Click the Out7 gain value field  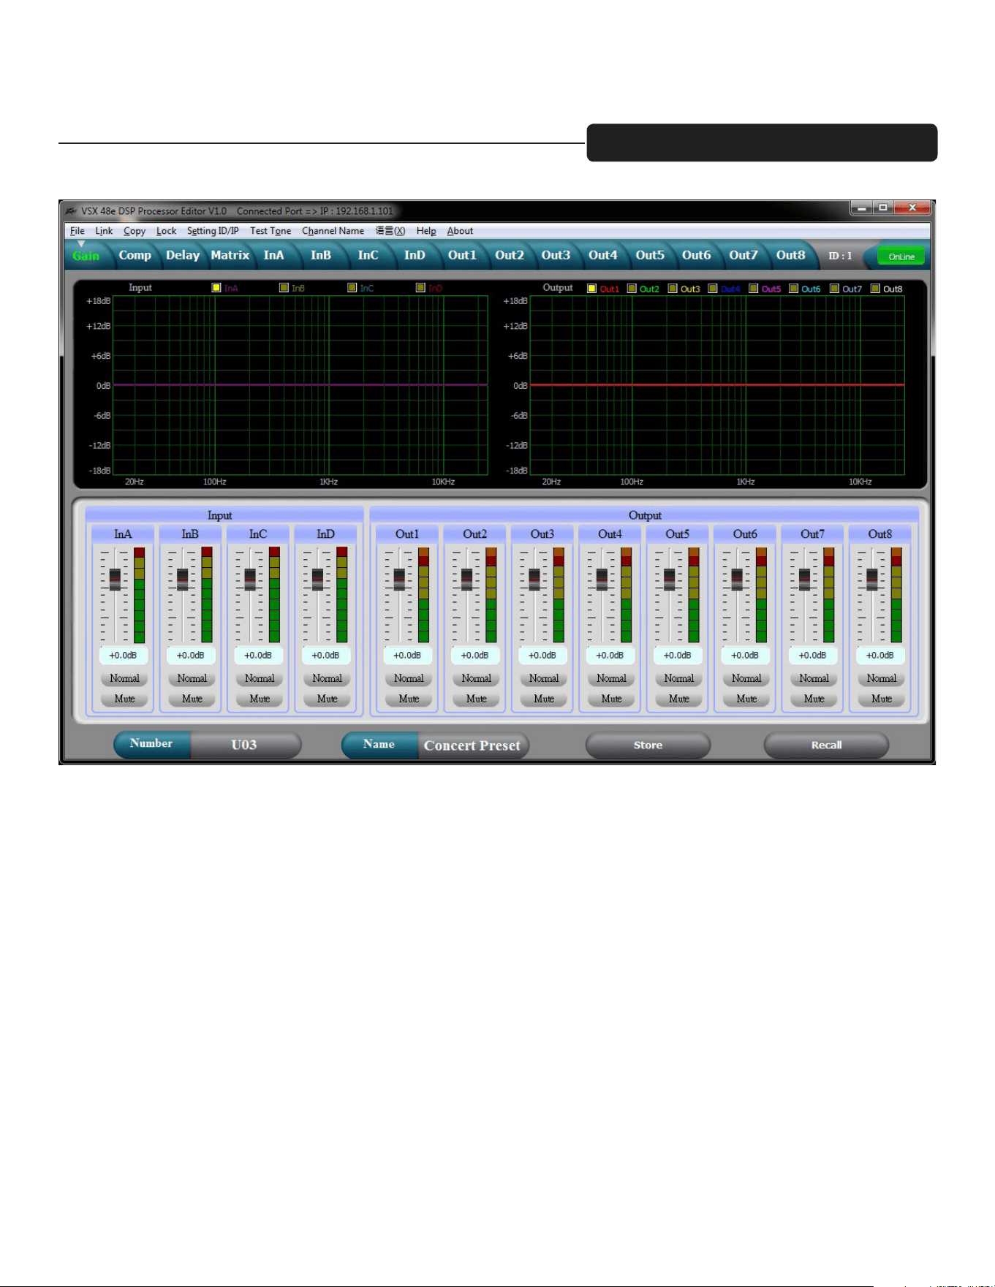tap(813, 656)
